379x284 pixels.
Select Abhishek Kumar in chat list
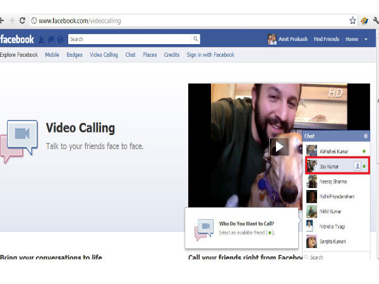point(337,151)
